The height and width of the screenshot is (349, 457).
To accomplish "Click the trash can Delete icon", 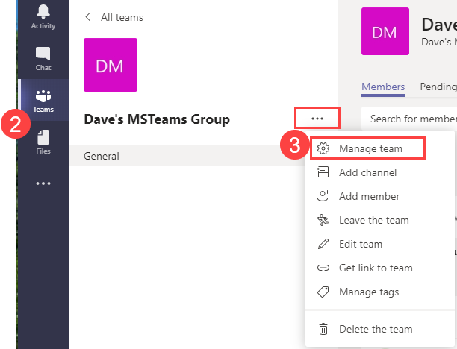I will click(323, 329).
